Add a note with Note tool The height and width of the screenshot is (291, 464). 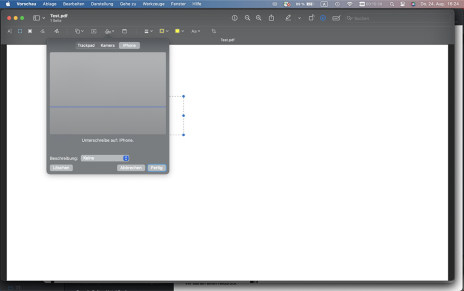[x=124, y=31]
